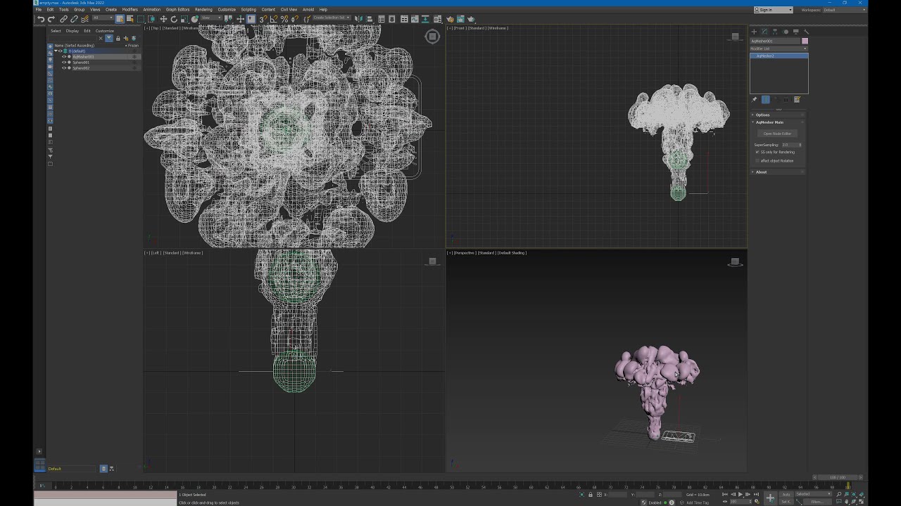Open the Utilities wrench panel icon
The width and height of the screenshot is (901, 506).
(806, 32)
